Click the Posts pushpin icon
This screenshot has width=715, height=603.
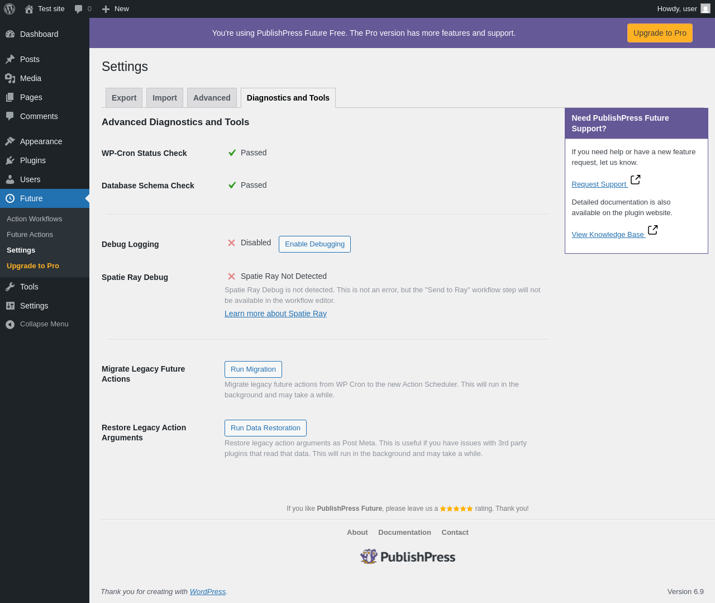pyautogui.click(x=10, y=59)
